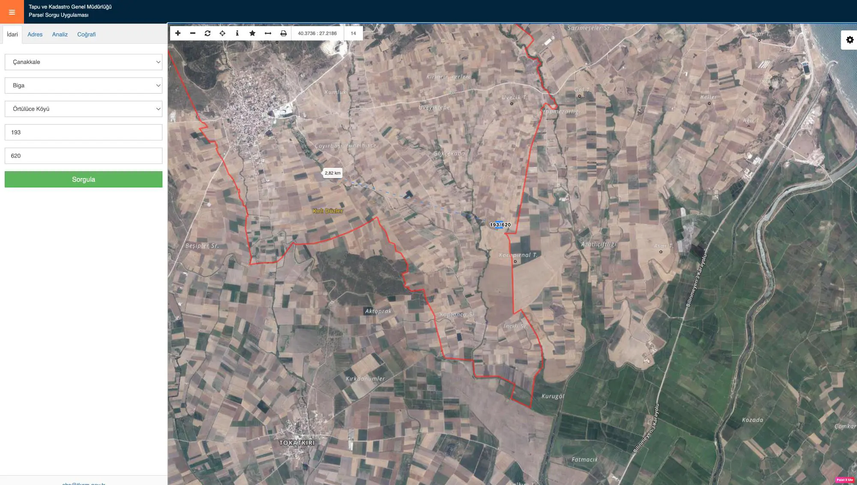Click the coordinates display 40.3736 : 27.2186
The image size is (857, 485).
[318, 33]
